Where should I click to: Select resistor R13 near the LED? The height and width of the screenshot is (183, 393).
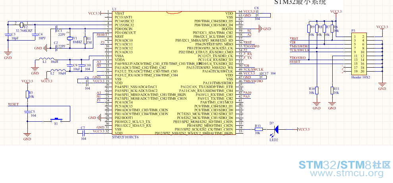(x=259, y=129)
